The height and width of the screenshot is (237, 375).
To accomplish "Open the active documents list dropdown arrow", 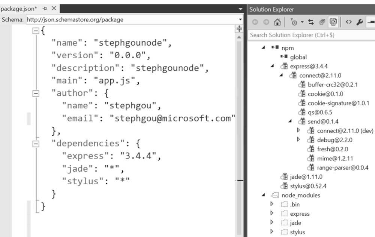I will 240,9.
